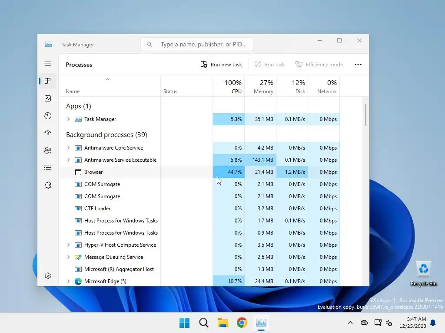Image resolution: width=445 pixels, height=333 pixels.
Task: Sort by the Network column header
Action: pyautogui.click(x=324, y=86)
